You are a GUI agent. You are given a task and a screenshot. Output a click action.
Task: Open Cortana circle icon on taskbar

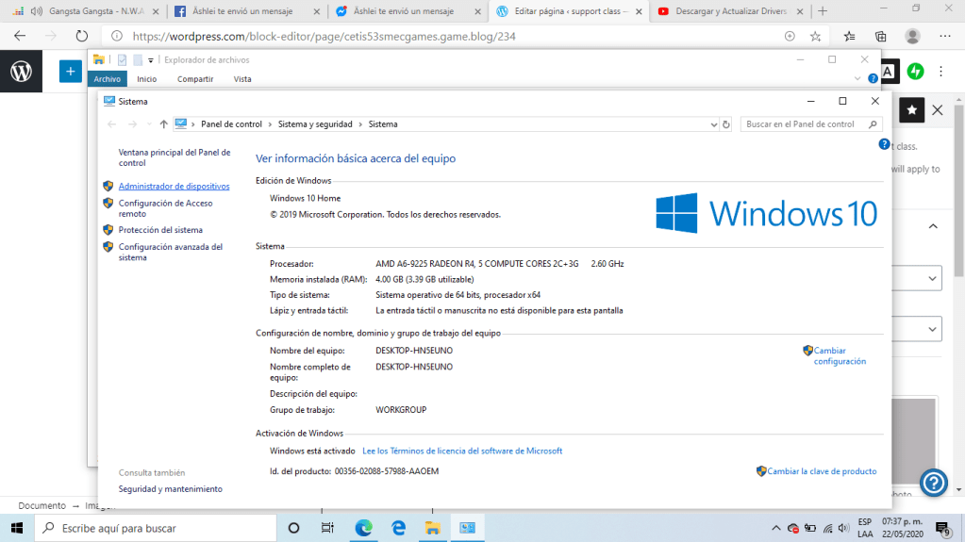[293, 528]
